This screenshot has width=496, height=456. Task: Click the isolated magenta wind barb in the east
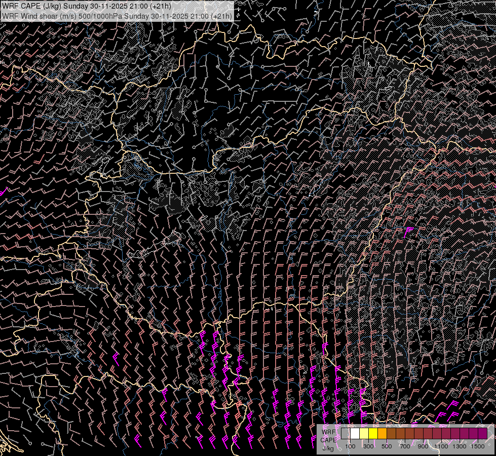click(409, 232)
